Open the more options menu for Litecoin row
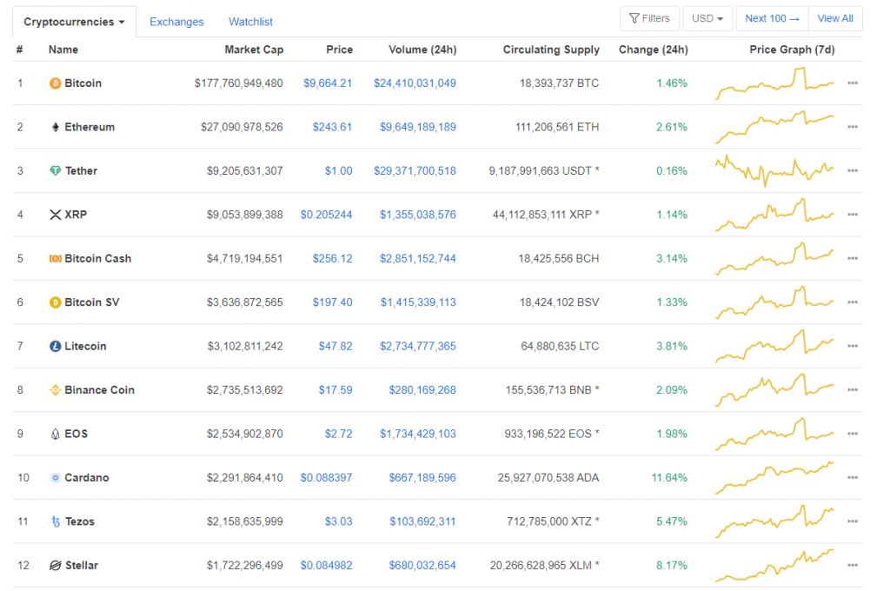The width and height of the screenshot is (890, 591). pyautogui.click(x=852, y=346)
